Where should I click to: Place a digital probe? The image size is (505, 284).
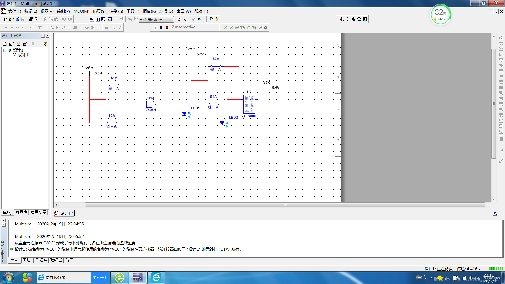click(x=260, y=28)
